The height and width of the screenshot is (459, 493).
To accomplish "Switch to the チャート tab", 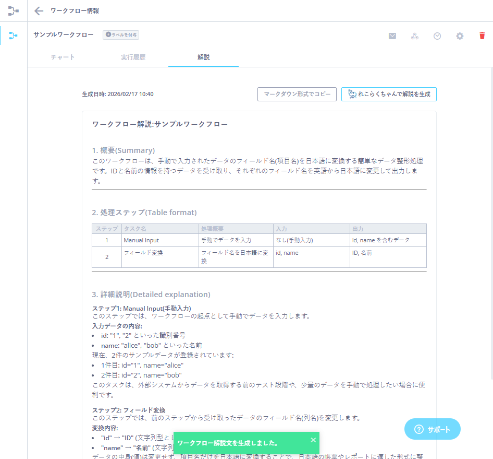I will pyautogui.click(x=63, y=57).
